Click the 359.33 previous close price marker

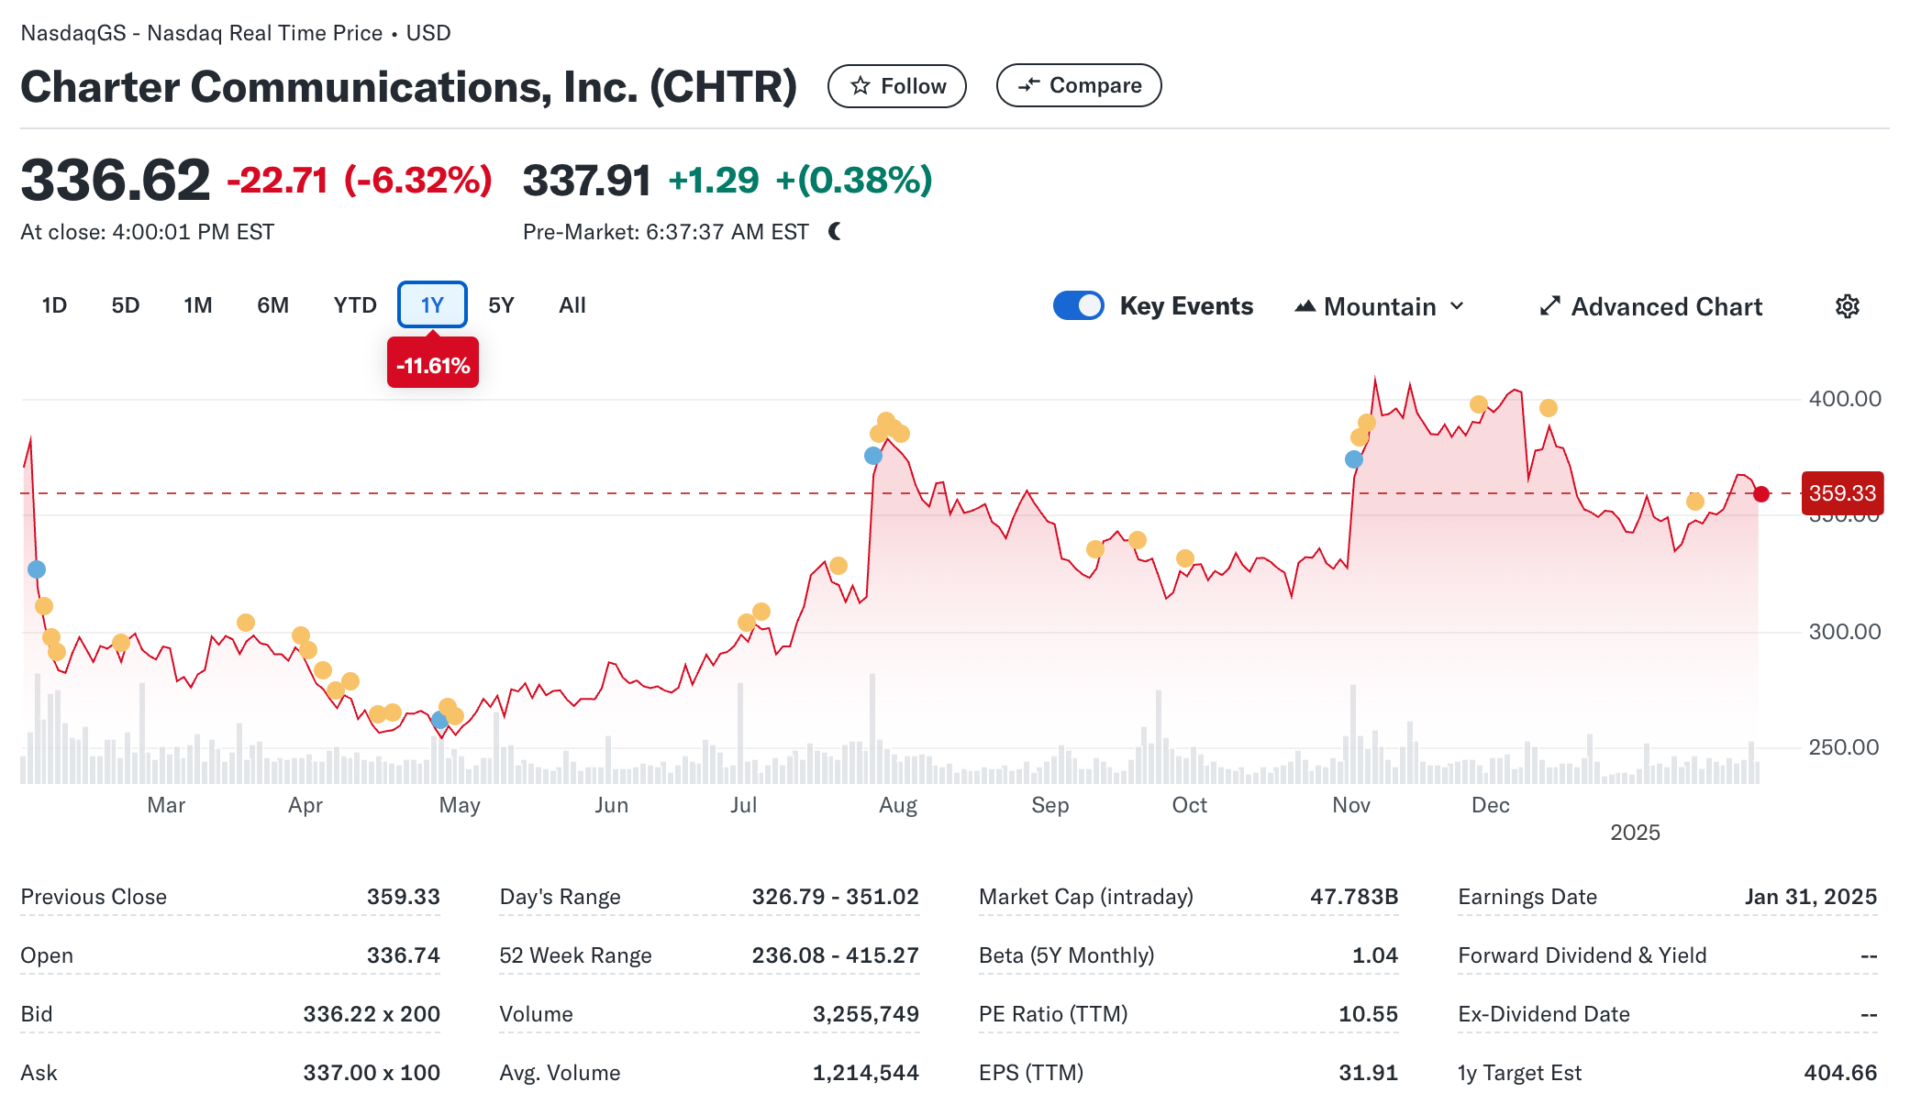coord(1841,493)
